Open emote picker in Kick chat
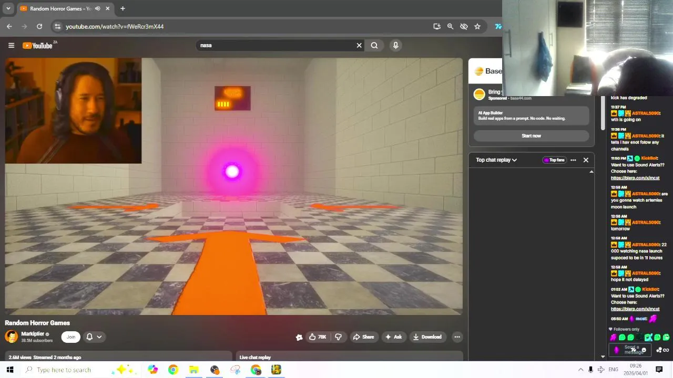The height and width of the screenshot is (378, 673). [x=644, y=350]
